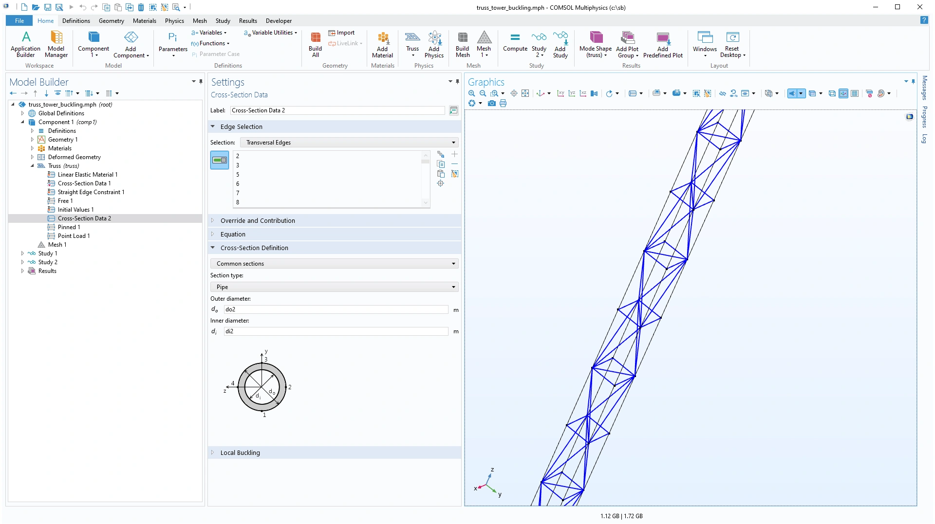The image size is (935, 524).
Task: Click the Import geometry button
Action: 341,33
